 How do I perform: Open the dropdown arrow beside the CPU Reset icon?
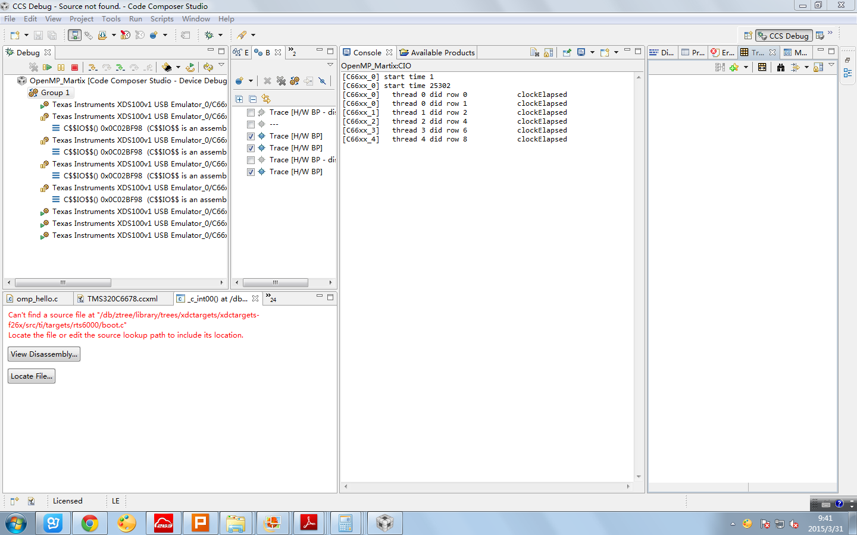pyautogui.click(x=178, y=67)
